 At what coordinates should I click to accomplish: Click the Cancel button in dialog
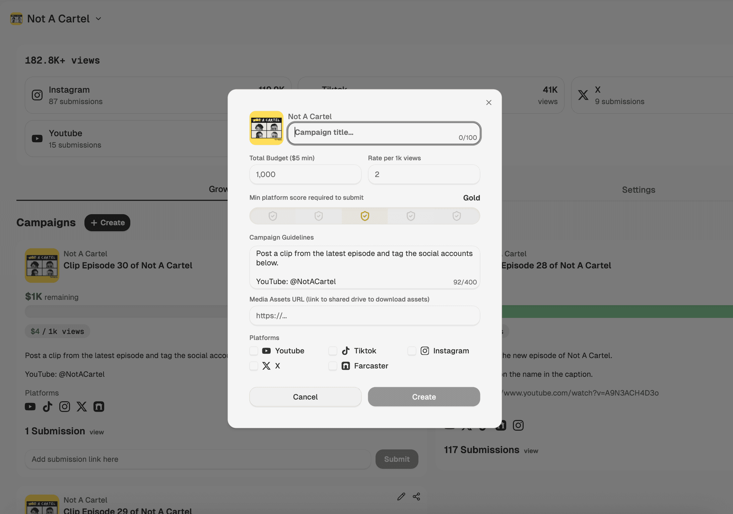click(x=305, y=397)
